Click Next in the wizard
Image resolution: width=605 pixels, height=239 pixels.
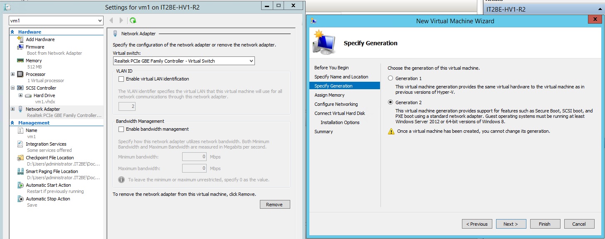pyautogui.click(x=511, y=224)
